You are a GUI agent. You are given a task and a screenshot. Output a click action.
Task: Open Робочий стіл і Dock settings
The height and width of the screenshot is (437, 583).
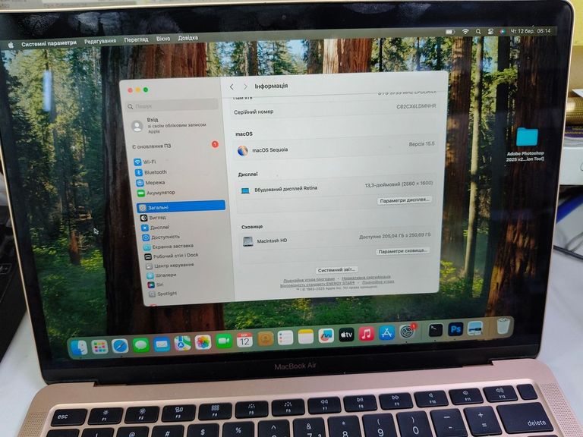(x=172, y=256)
